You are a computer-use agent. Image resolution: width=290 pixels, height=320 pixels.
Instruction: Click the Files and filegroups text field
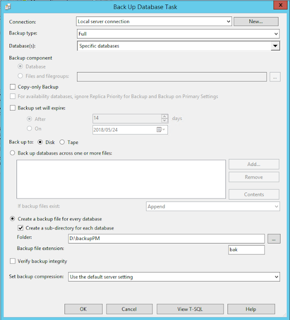(172, 76)
